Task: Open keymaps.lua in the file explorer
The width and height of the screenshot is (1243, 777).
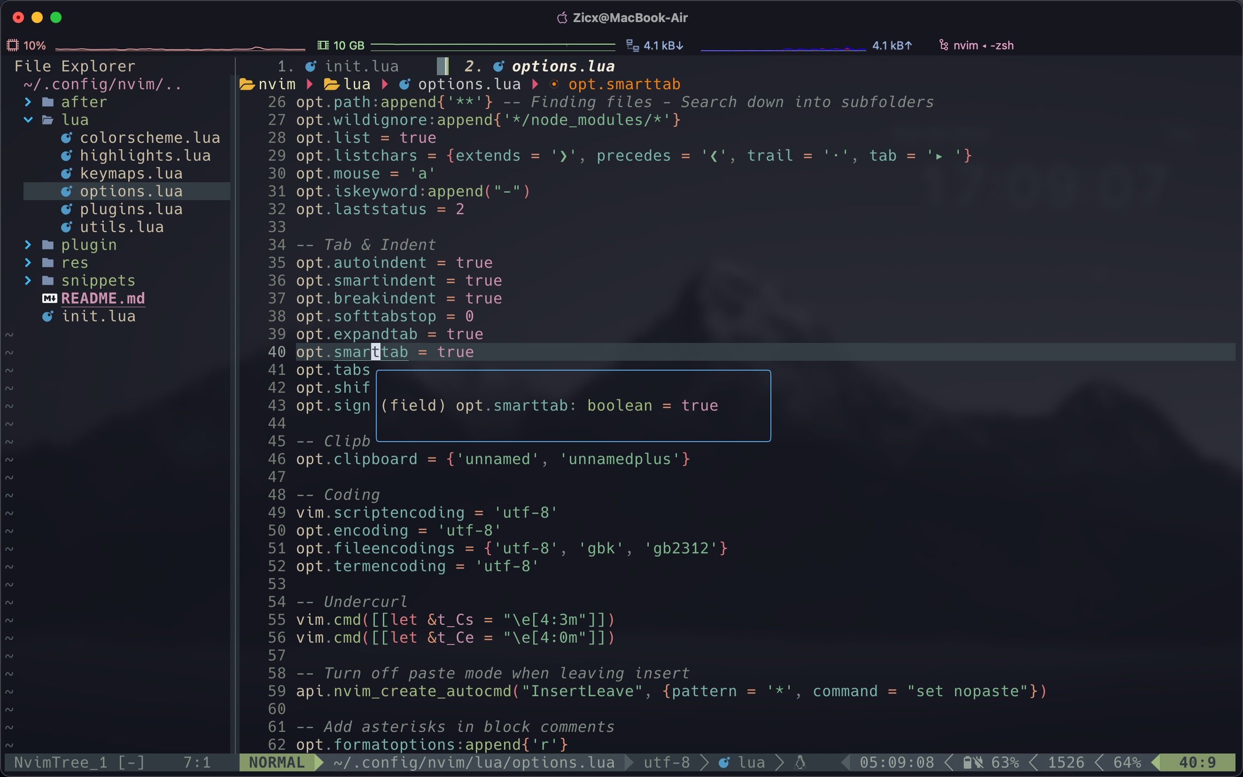Action: tap(131, 174)
